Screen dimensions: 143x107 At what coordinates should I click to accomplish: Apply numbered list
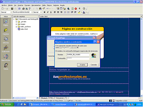[65, 12]
